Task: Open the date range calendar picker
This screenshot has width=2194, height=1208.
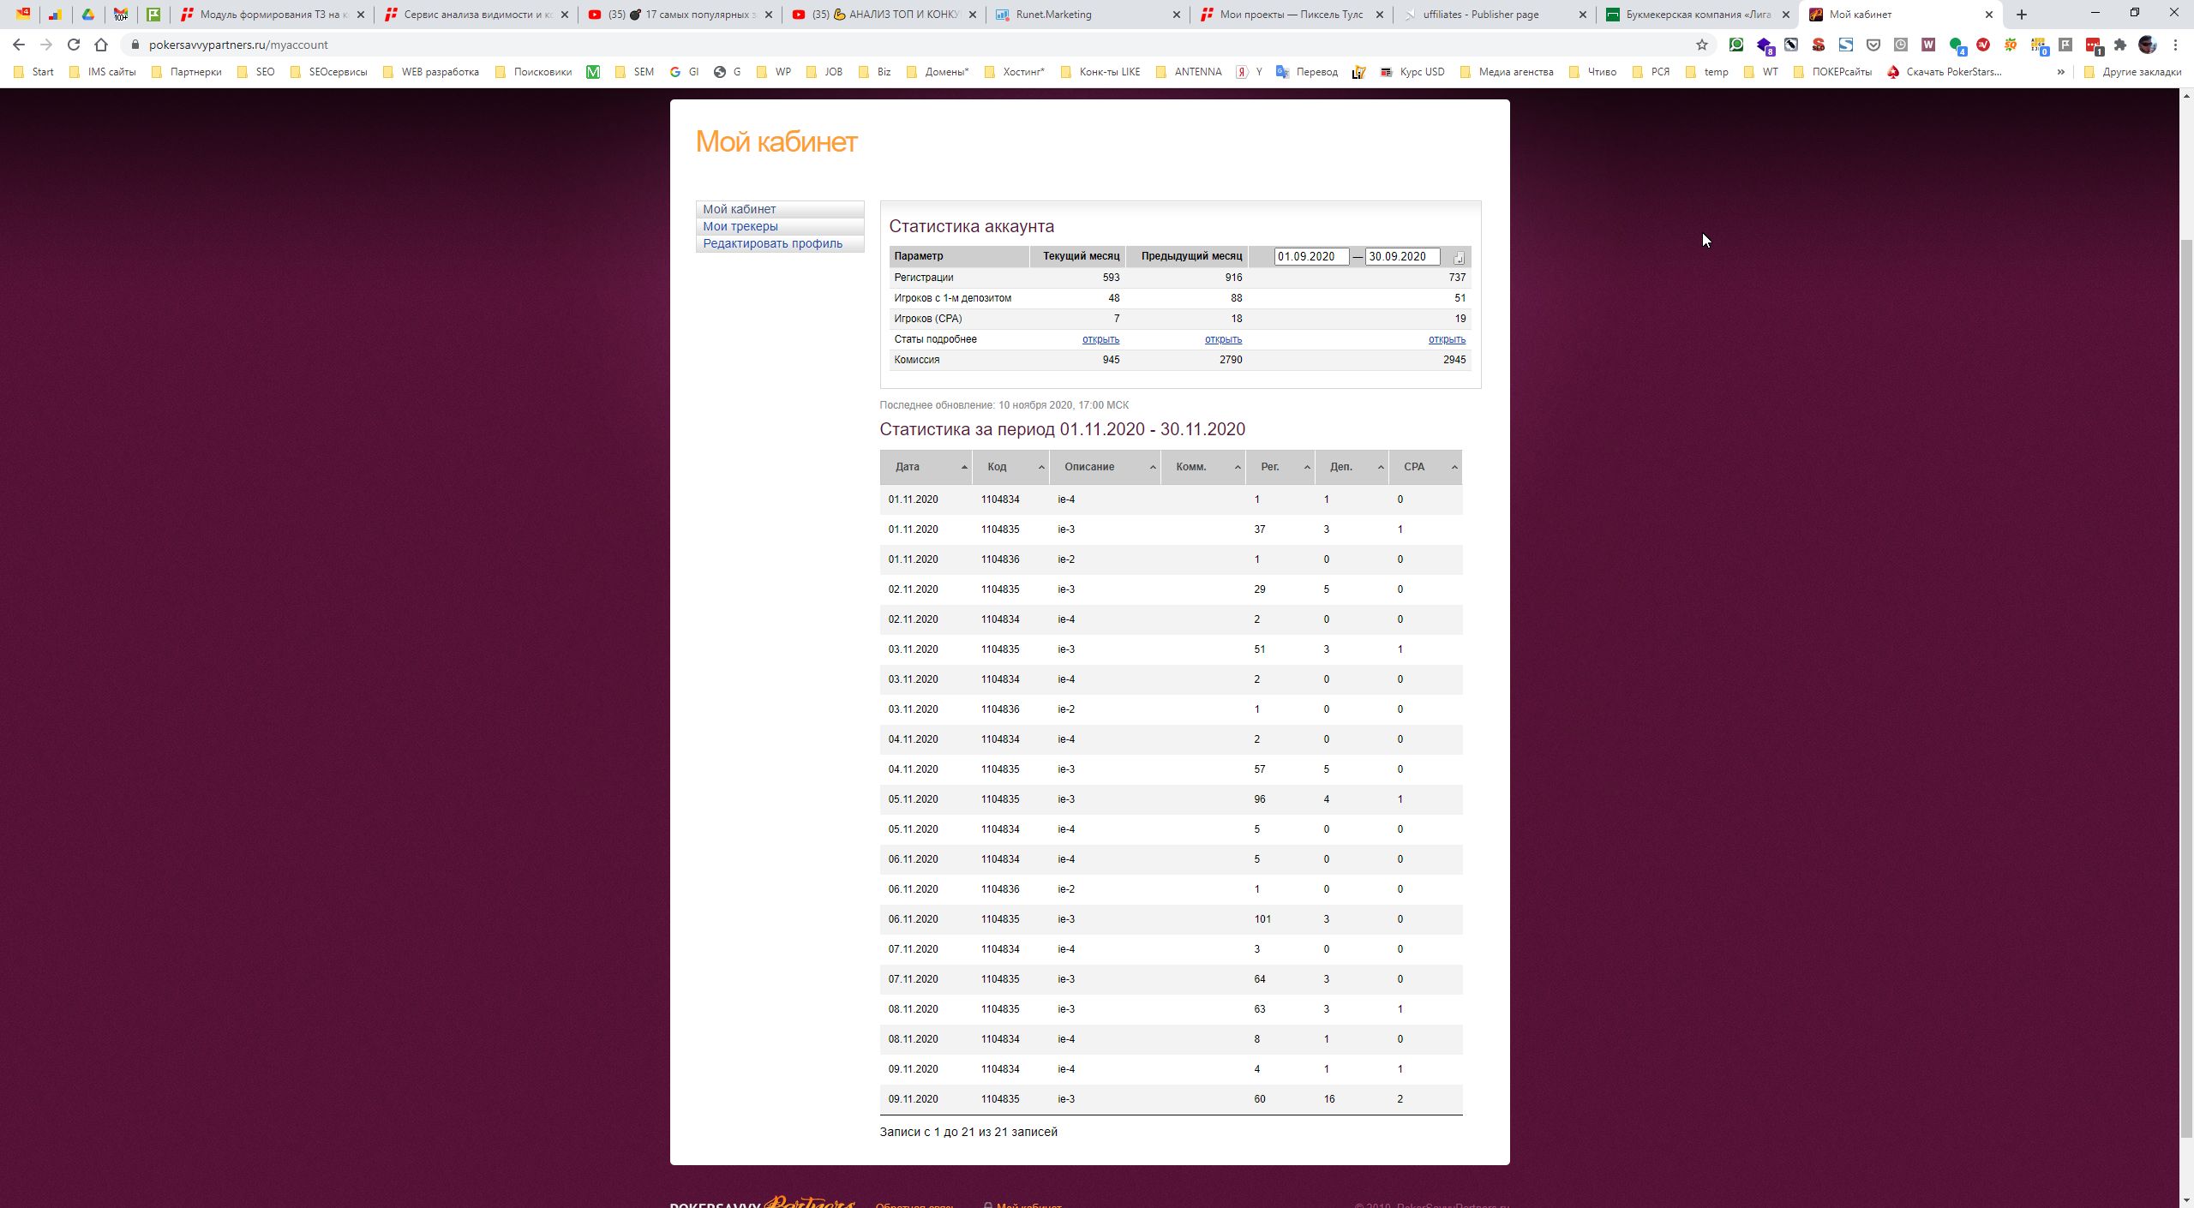Action: (1459, 257)
